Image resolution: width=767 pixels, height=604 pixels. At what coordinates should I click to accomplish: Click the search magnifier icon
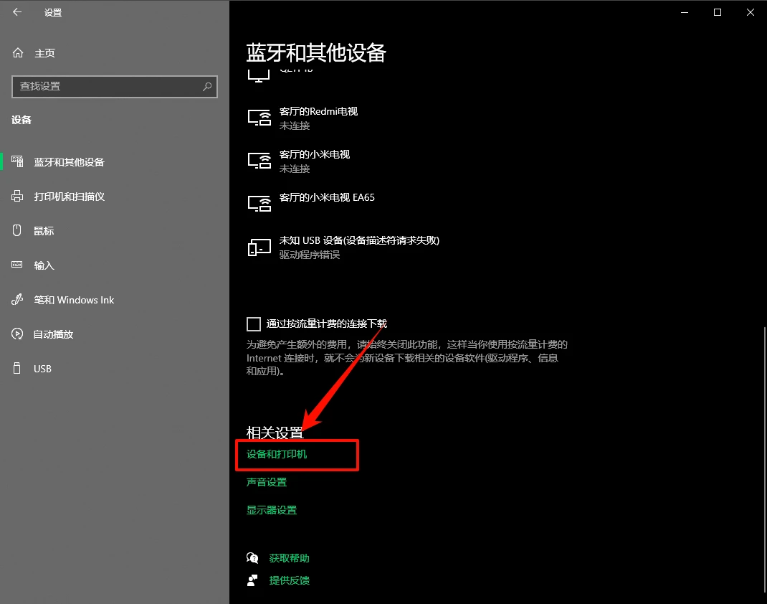(207, 87)
